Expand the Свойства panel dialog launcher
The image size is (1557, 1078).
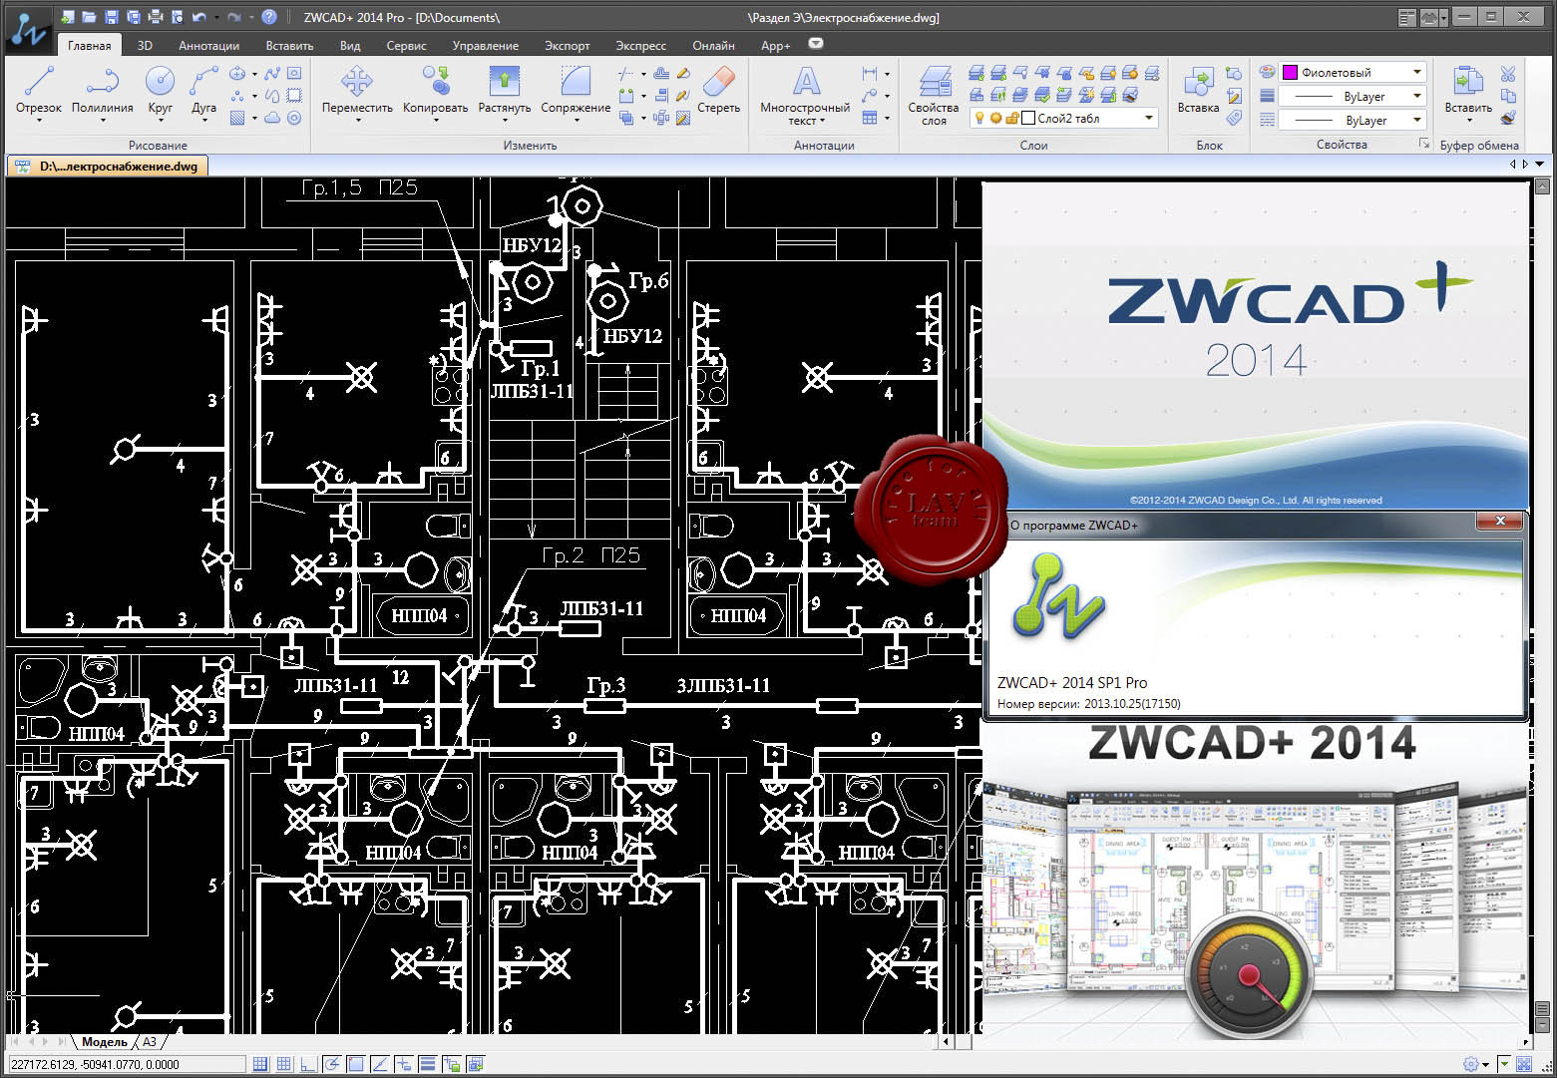[1424, 145]
